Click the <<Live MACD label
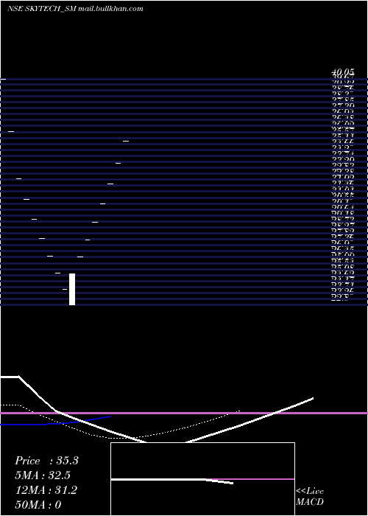The width and height of the screenshot is (368, 516). 310,497
